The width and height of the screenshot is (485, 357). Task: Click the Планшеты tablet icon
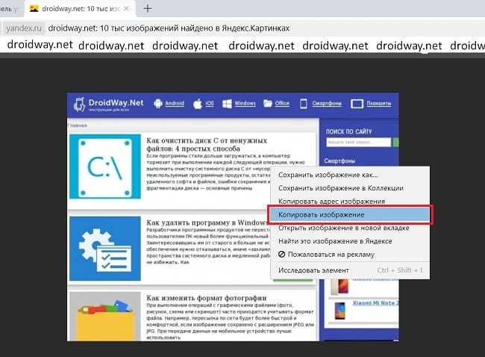click(x=357, y=104)
